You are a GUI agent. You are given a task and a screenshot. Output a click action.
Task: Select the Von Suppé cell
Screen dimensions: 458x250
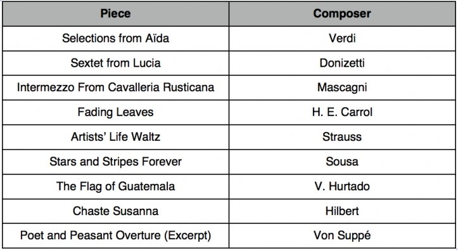click(342, 235)
